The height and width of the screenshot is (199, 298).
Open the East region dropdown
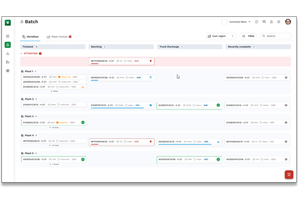pyautogui.click(x=221, y=36)
